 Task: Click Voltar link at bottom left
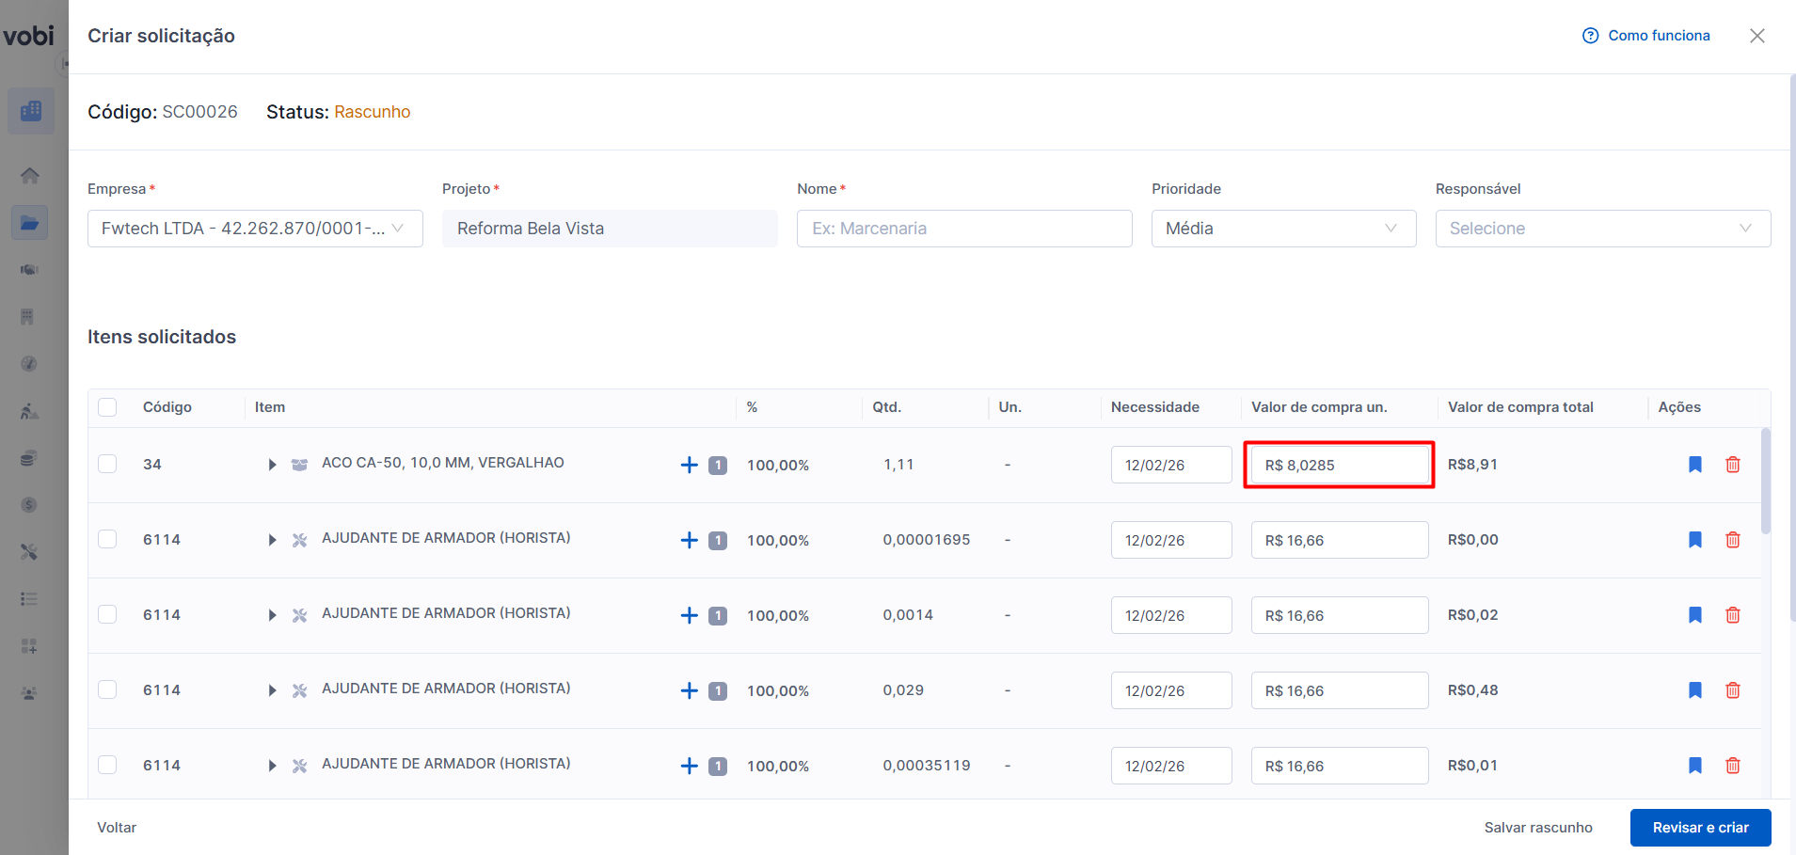tap(117, 828)
